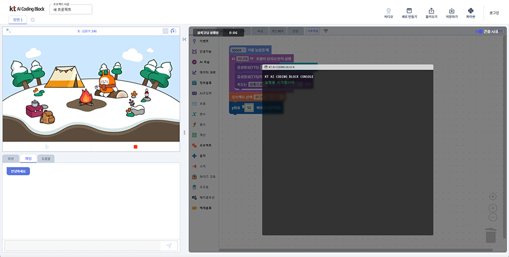Edit the project name field

71,10
